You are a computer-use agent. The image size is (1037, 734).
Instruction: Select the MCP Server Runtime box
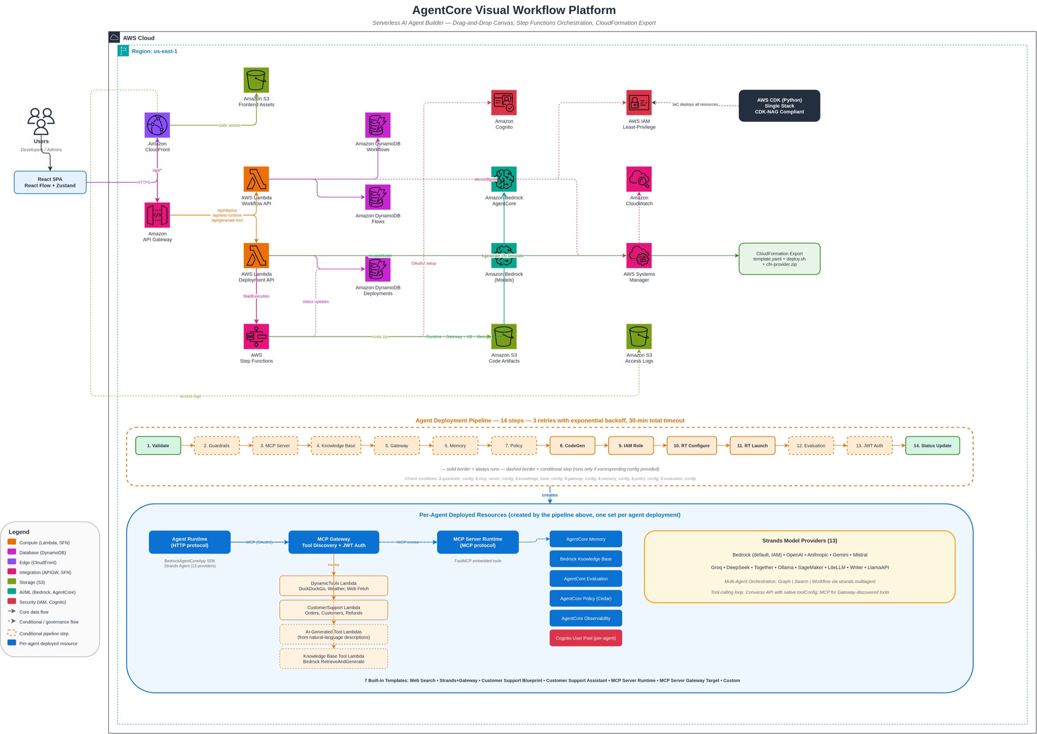pyautogui.click(x=477, y=542)
